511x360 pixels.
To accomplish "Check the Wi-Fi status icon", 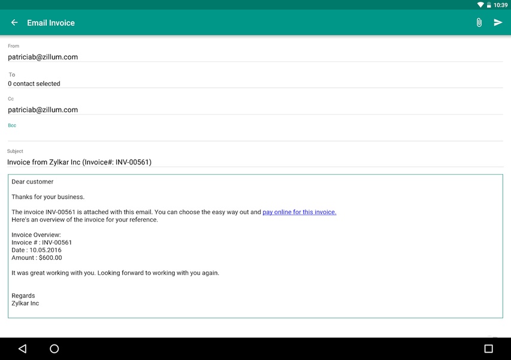I will point(480,5).
